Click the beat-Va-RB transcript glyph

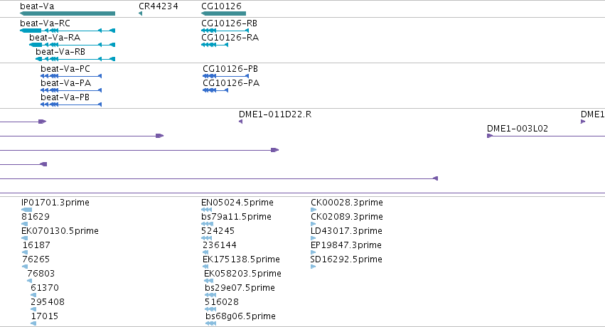coord(75,59)
